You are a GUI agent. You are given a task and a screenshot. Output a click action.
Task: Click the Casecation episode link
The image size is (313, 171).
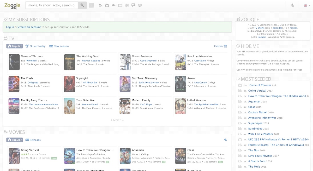[x=200, y=61]
